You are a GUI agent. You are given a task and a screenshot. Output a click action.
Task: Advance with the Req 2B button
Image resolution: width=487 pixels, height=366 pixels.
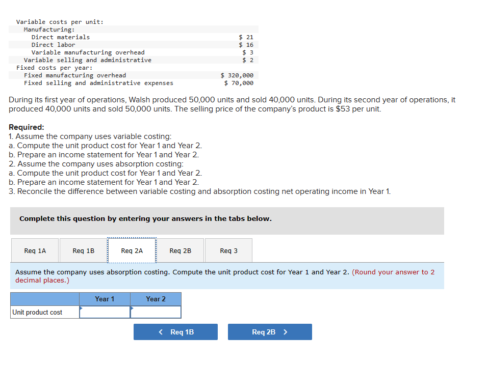tap(270, 332)
